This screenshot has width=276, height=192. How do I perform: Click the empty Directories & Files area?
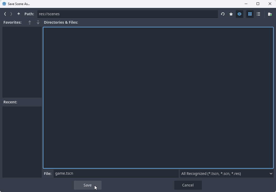(x=158, y=97)
